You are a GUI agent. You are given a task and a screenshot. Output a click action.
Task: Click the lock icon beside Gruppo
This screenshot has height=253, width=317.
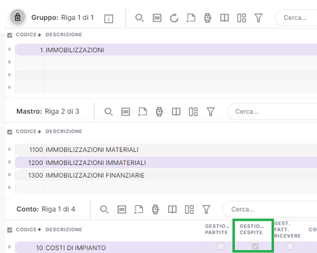(x=18, y=17)
